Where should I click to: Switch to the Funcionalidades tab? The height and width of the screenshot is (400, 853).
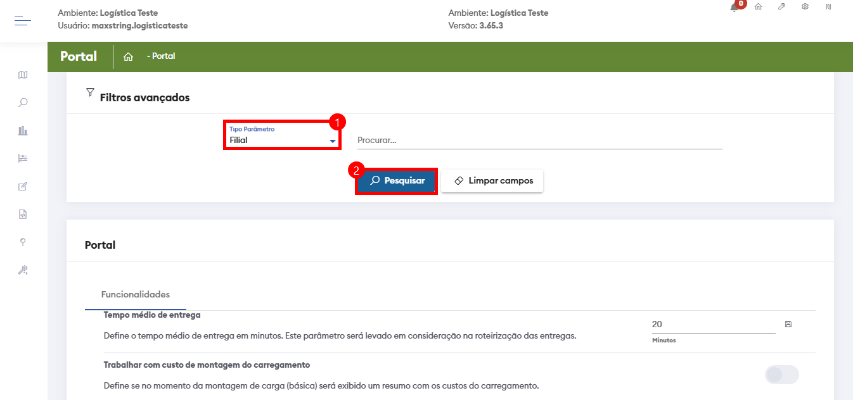(136, 294)
